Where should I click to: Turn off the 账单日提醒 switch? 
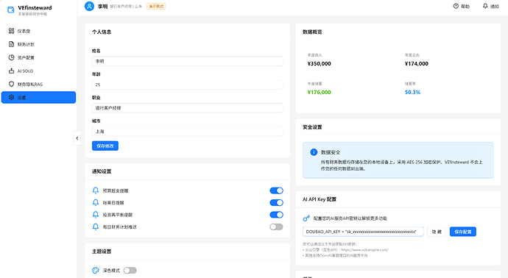pyautogui.click(x=276, y=202)
